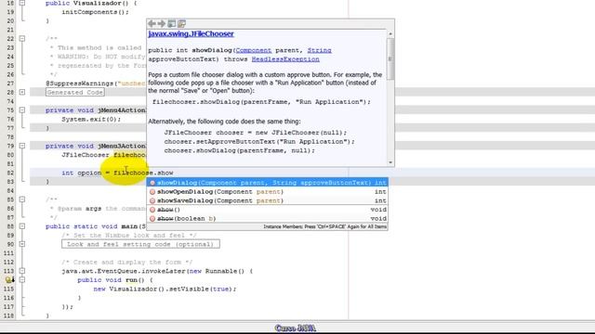Click 'JFileChooser' type on line 80
This screenshot has height=334, width=595.
click(x=86, y=155)
